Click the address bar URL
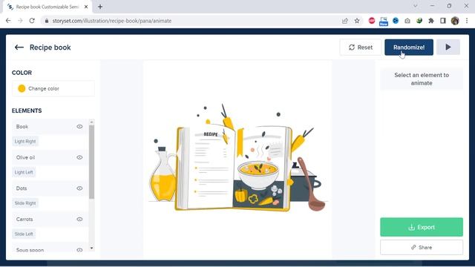475x267 pixels. coord(112,21)
